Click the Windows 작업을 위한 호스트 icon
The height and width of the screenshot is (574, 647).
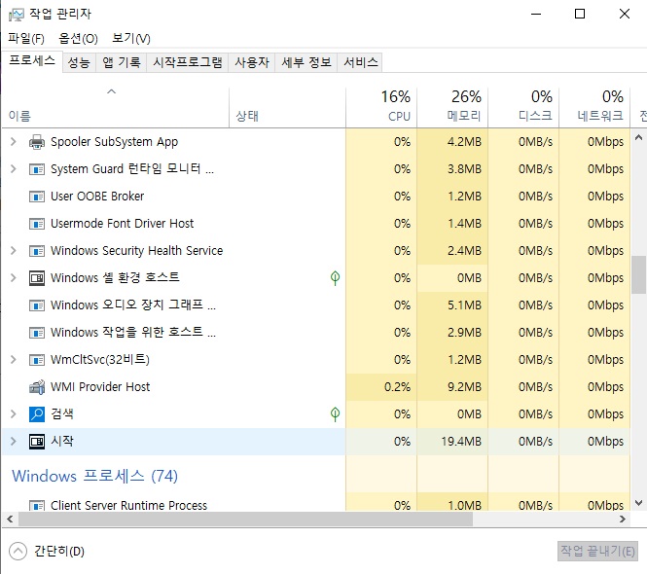(37, 333)
